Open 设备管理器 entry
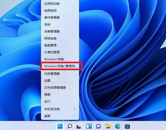 60,31
